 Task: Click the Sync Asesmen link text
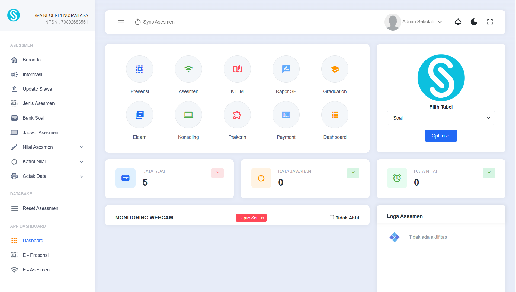tap(159, 22)
